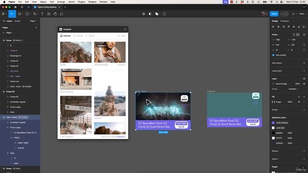Image resolution: width=308 pixels, height=173 pixels.
Task: Open the Arrange menu
Action: [61, 2]
